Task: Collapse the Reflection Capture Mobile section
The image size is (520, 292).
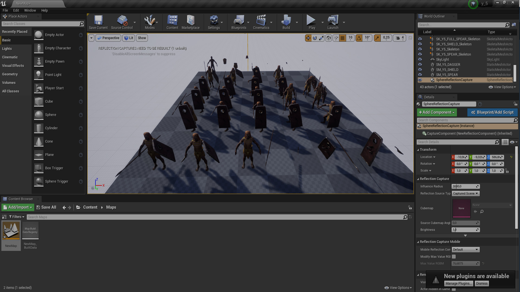Action: (418, 242)
